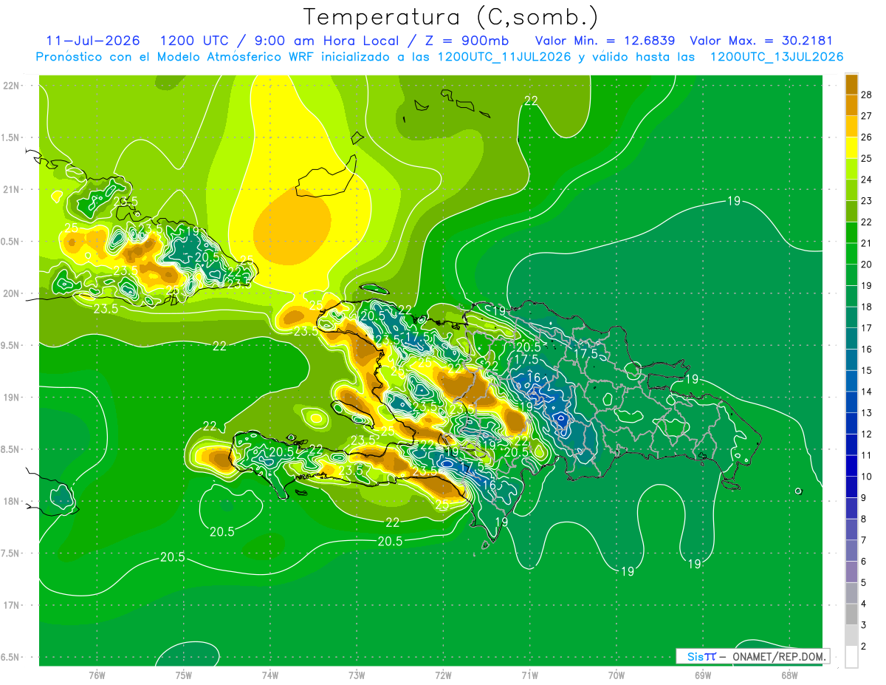Pick legend swatch between 24 and 25
Screen dimensions: 886x685
(851, 169)
